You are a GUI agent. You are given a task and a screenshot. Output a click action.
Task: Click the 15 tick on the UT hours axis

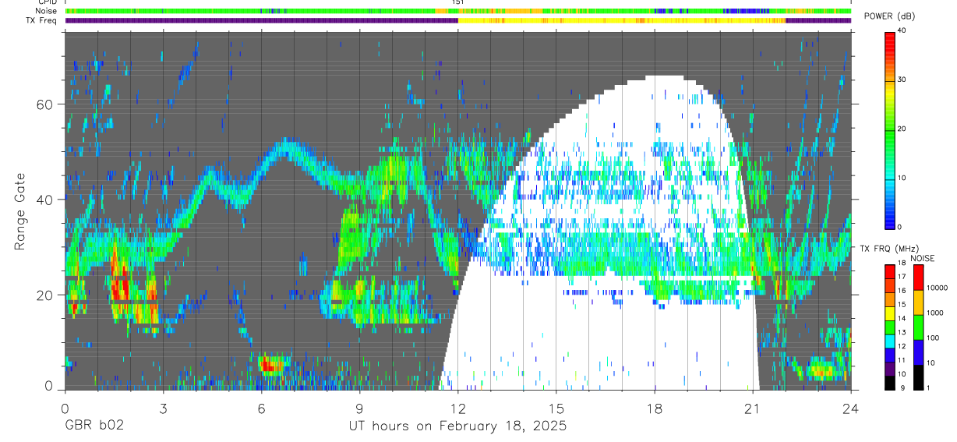tap(556, 408)
